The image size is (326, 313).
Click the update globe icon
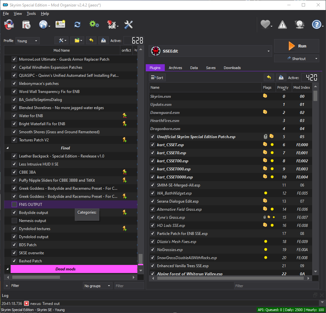pyautogui.click(x=299, y=25)
